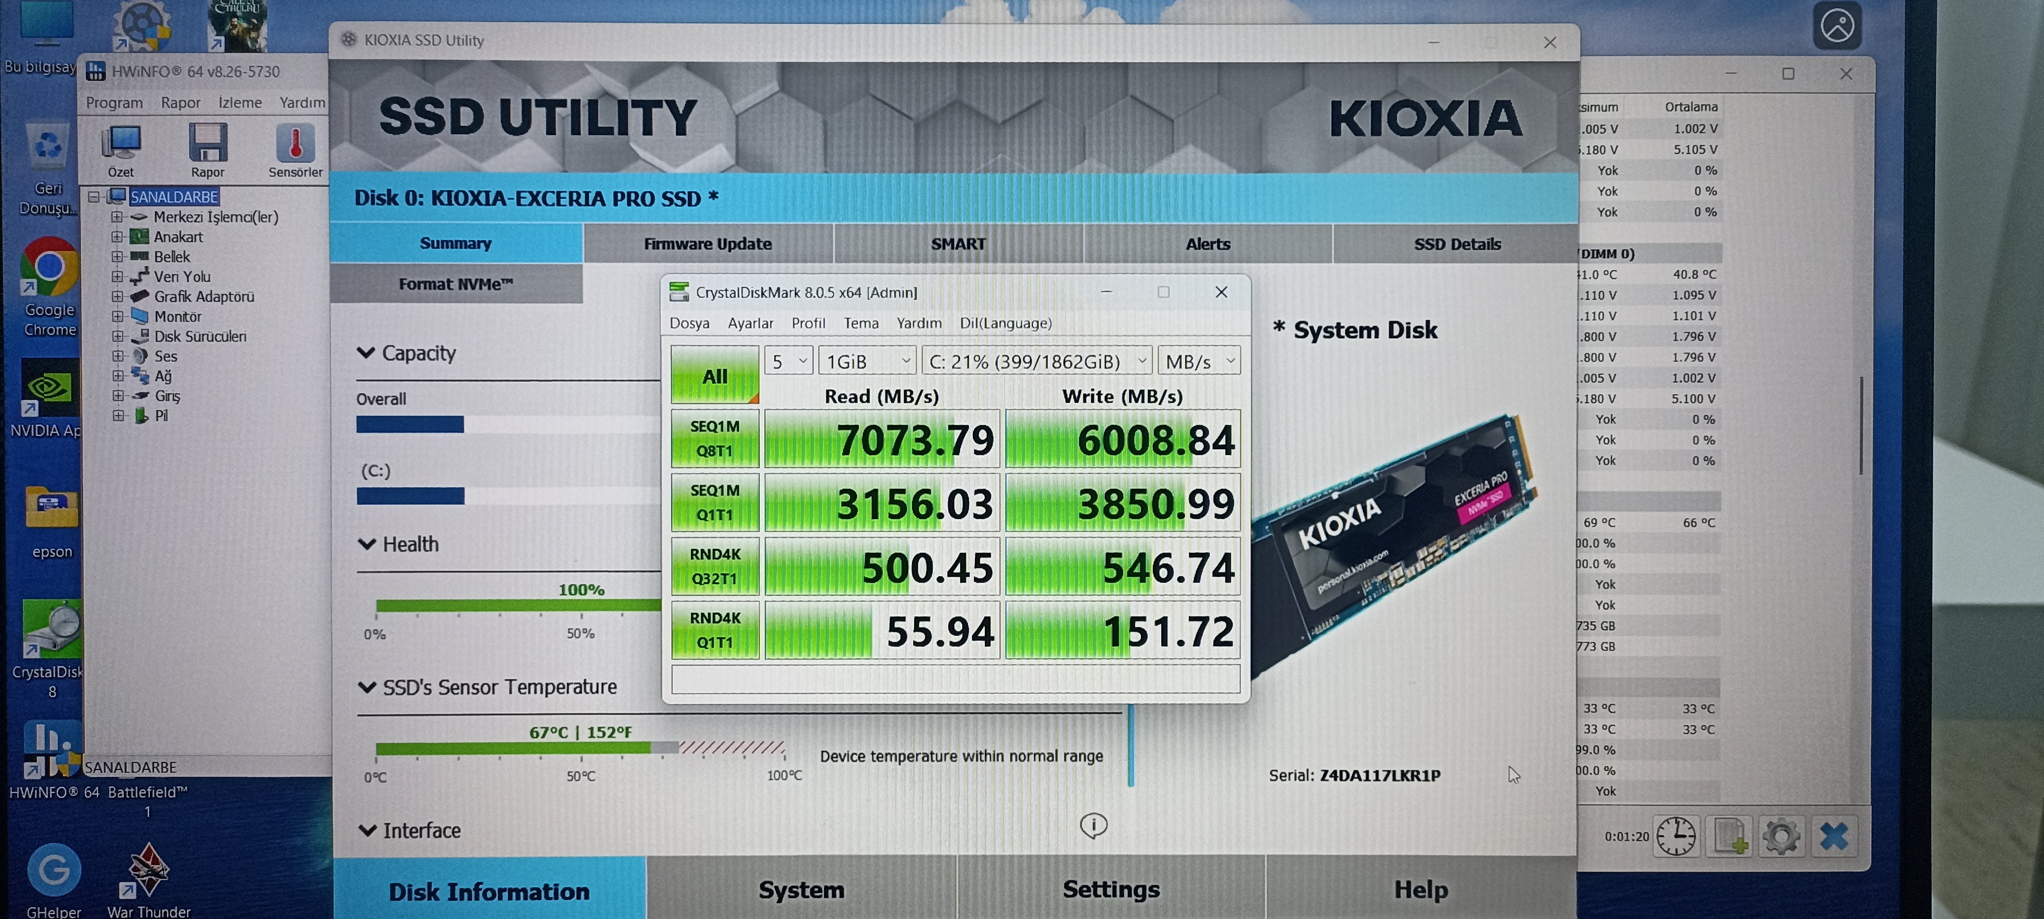The width and height of the screenshot is (2044, 919).
Task: Click the KIOXIA SSD Utility title bar icon
Action: [x=349, y=40]
